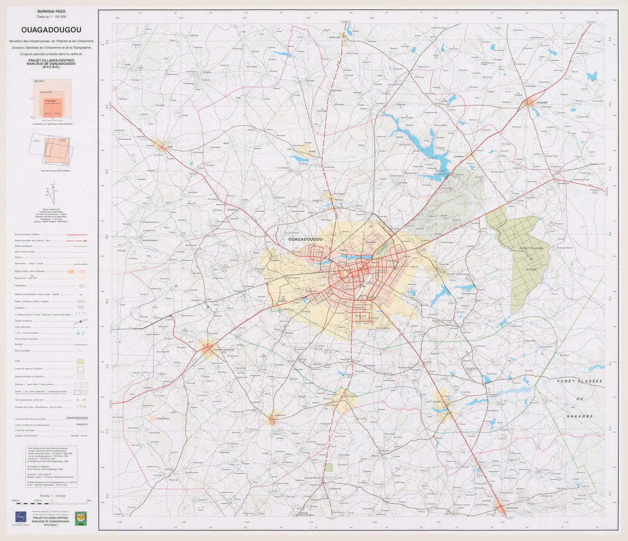Click the red paved main road legend line
Viewport: 628px width, 541px height.
click(77, 235)
